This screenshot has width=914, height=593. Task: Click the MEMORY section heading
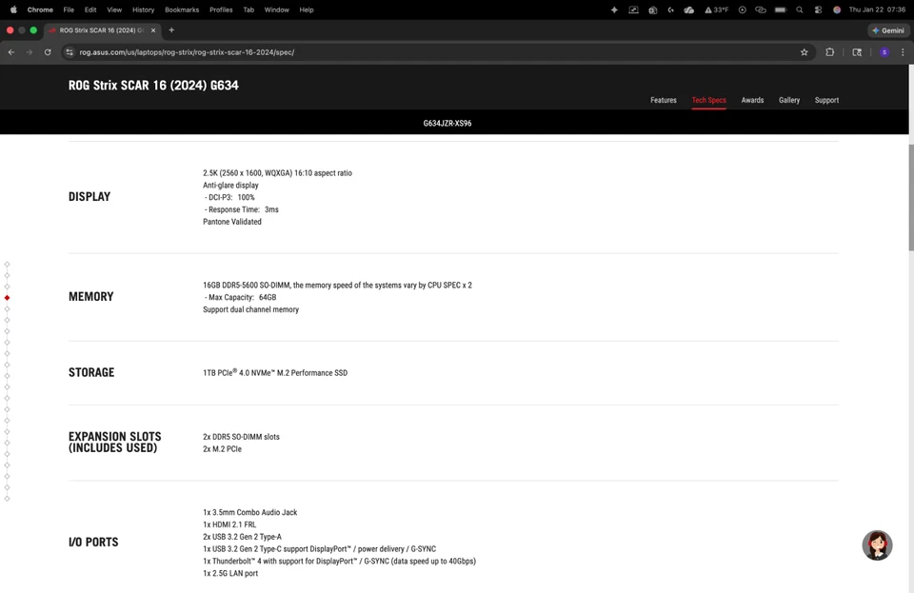point(91,297)
